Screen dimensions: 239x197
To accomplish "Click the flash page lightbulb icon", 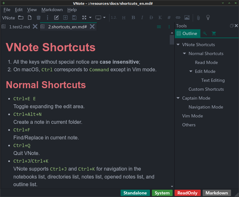I will click(x=208, y=18).
